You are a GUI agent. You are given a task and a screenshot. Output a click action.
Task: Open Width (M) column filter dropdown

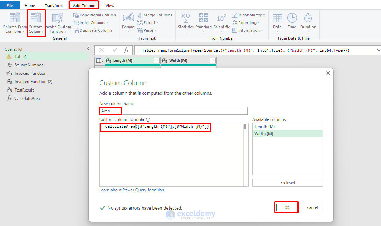coord(213,60)
